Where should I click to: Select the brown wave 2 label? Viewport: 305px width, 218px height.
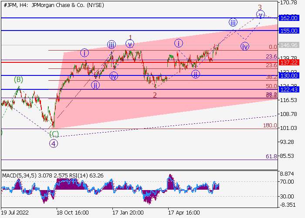tap(155, 95)
